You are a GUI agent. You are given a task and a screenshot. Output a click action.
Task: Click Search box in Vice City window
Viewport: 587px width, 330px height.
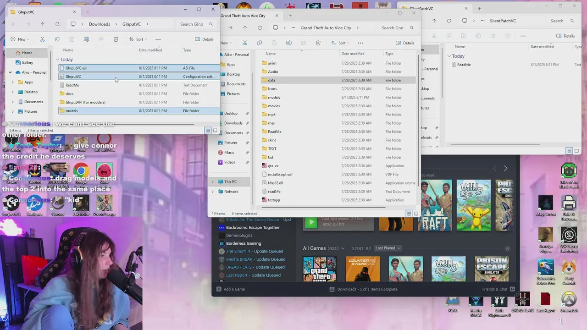click(x=398, y=28)
